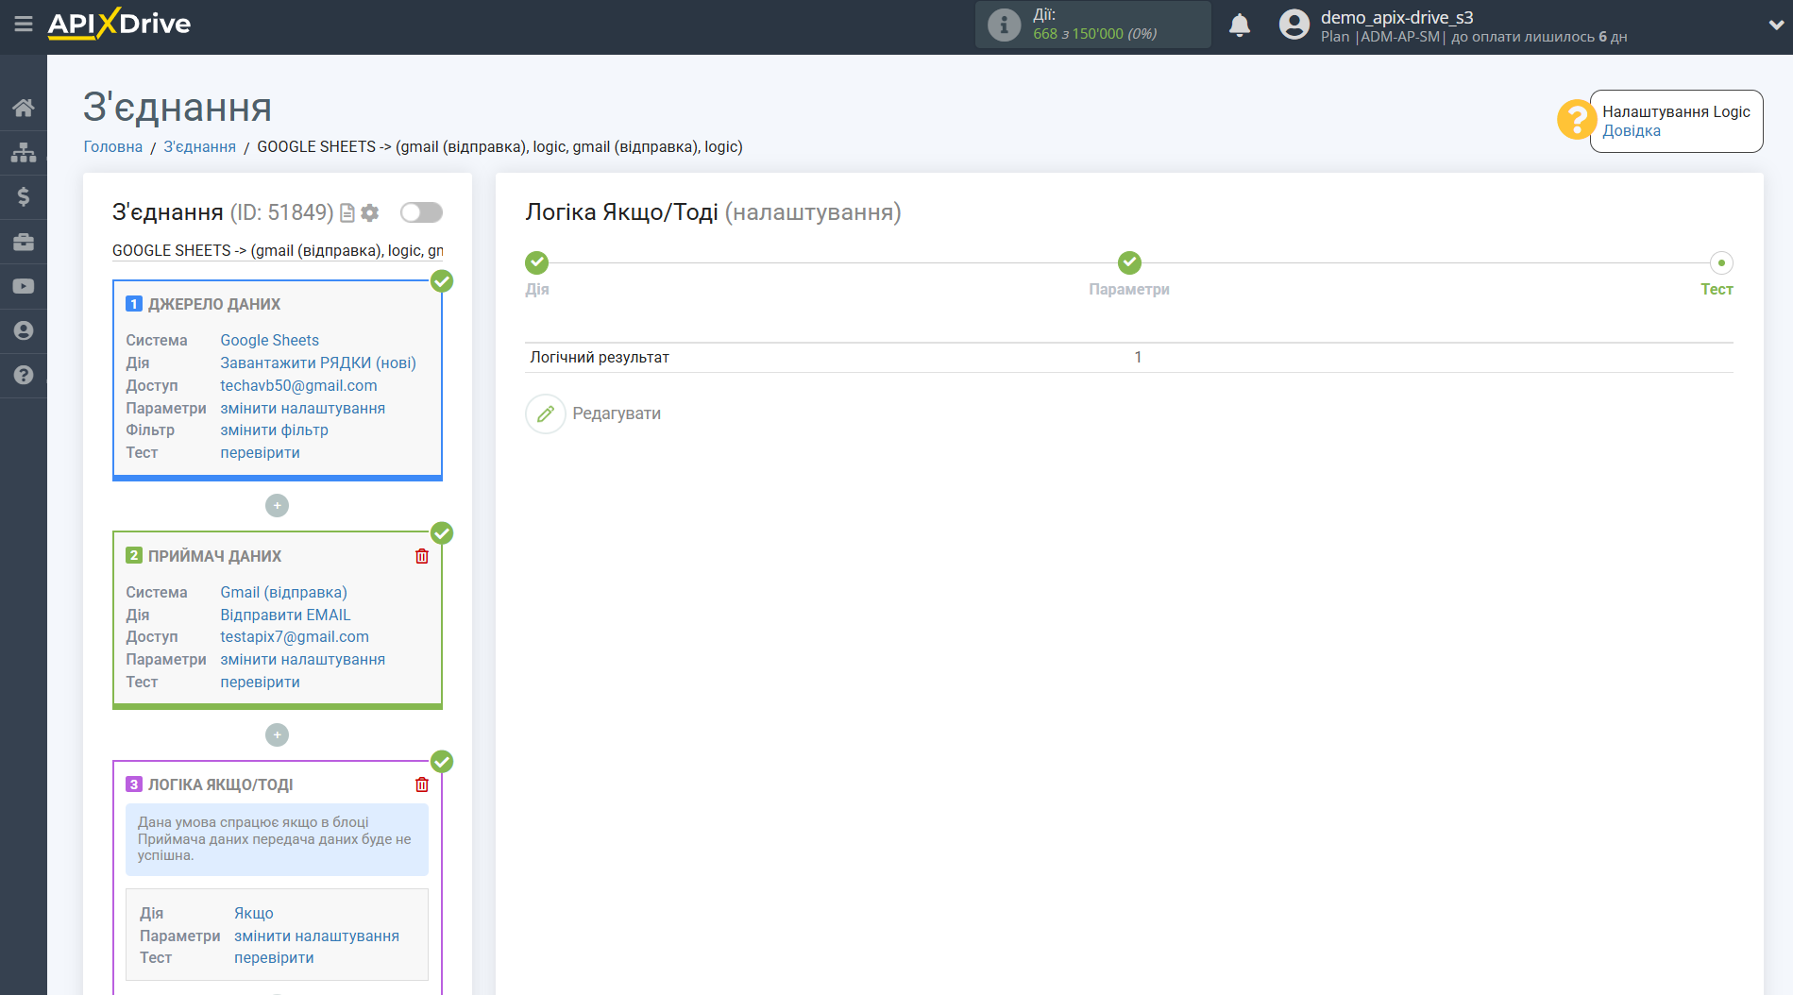Screen dimensions: 1793x995
Task: Click перевірити in the logic block
Action: click(274, 957)
